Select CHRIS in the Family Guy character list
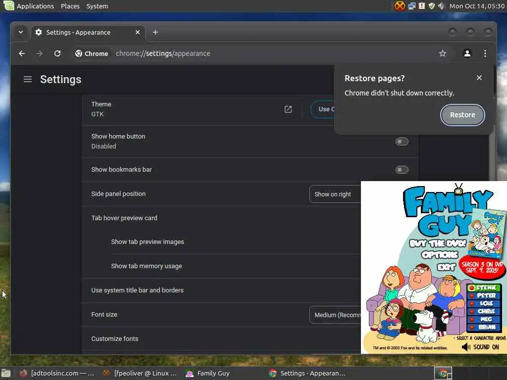Viewport: 507px width, 380px height. click(484, 311)
